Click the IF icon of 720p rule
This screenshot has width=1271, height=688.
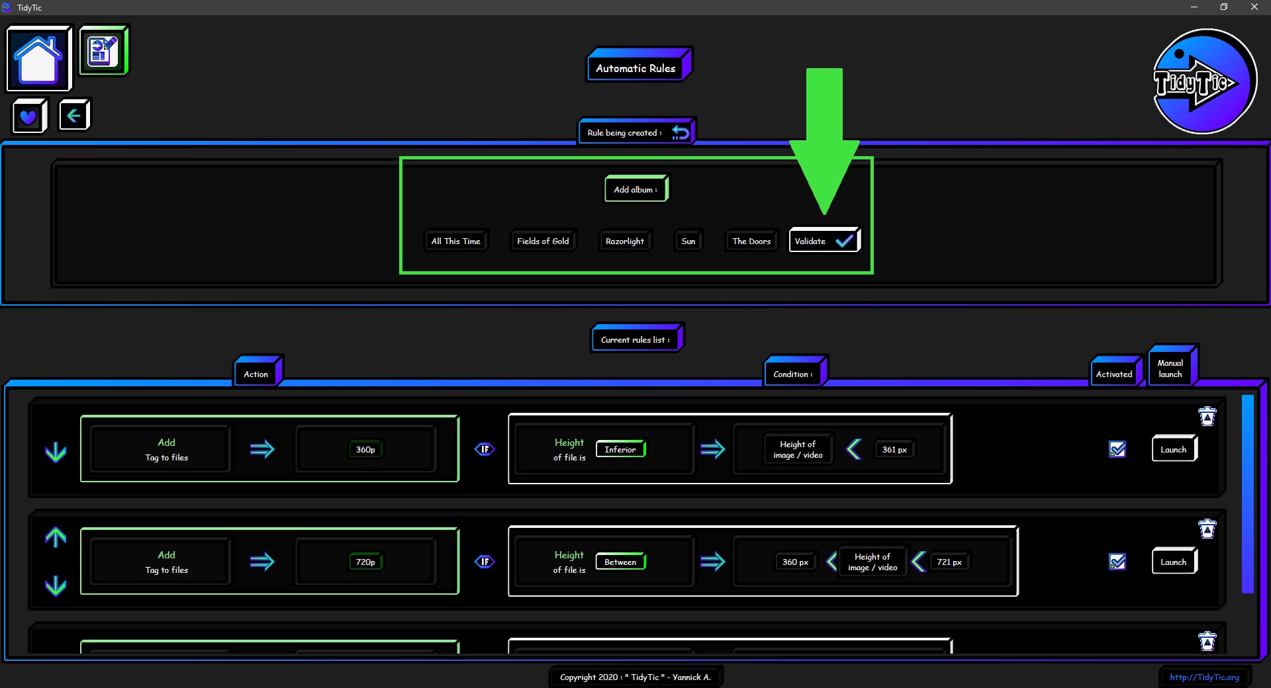pyautogui.click(x=485, y=562)
